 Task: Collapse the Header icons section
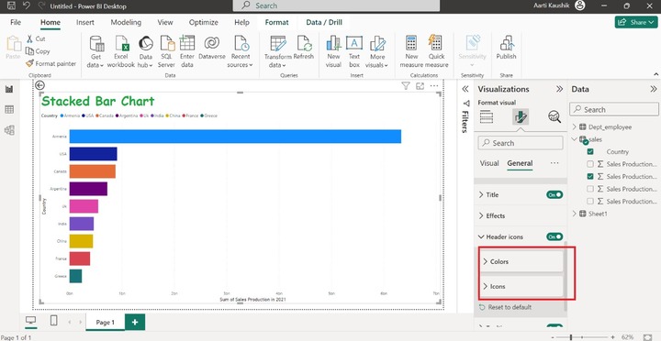[x=481, y=237]
